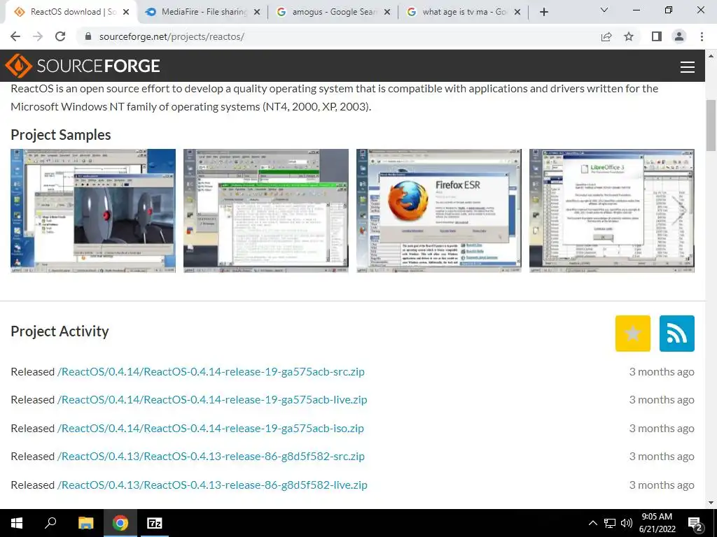Click the volume speaker tray icon

627,523
